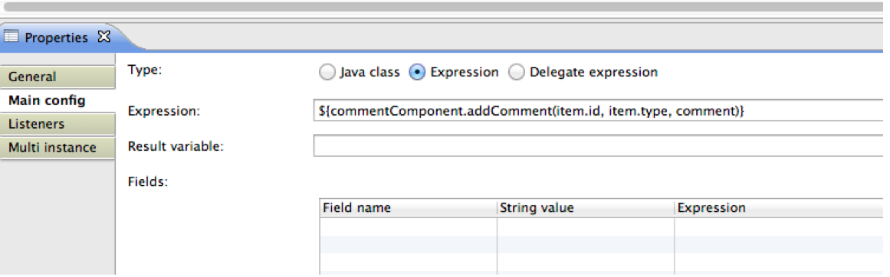Click the Java class label text
Screen dimensions: 890x277
[369, 73]
